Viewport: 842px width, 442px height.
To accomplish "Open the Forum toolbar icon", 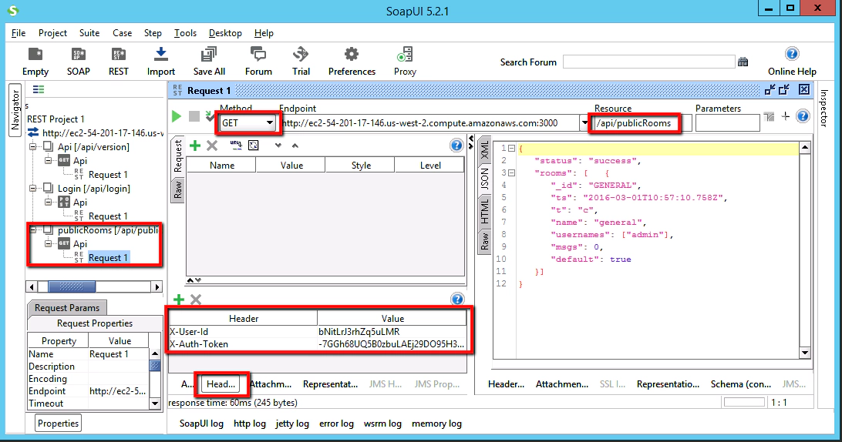I will click(x=258, y=62).
